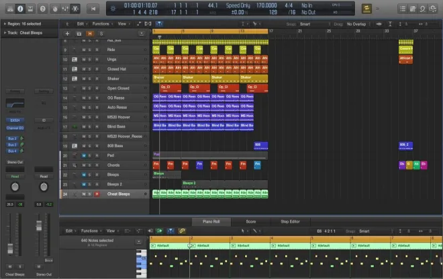Click the tempo value 170.0000
The width and height of the screenshot is (443, 279).
click(266, 5)
